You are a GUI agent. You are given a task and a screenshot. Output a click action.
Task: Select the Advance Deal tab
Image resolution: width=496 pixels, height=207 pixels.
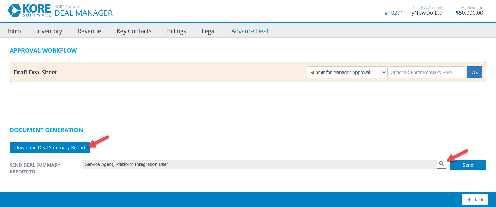coord(250,31)
